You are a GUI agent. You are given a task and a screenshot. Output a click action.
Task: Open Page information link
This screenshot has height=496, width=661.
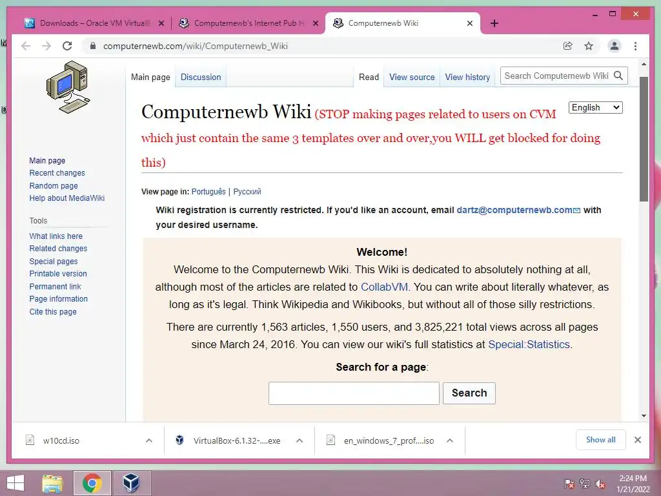(58, 298)
